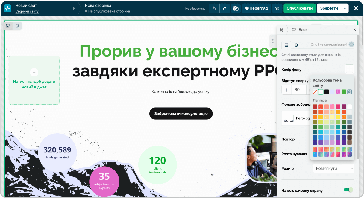Select the black theme color swatch

[x=327, y=92]
